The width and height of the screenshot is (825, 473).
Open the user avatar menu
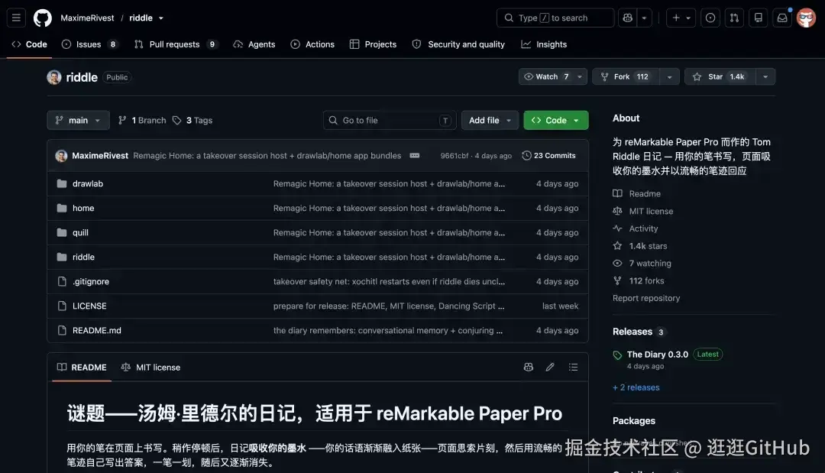point(806,18)
